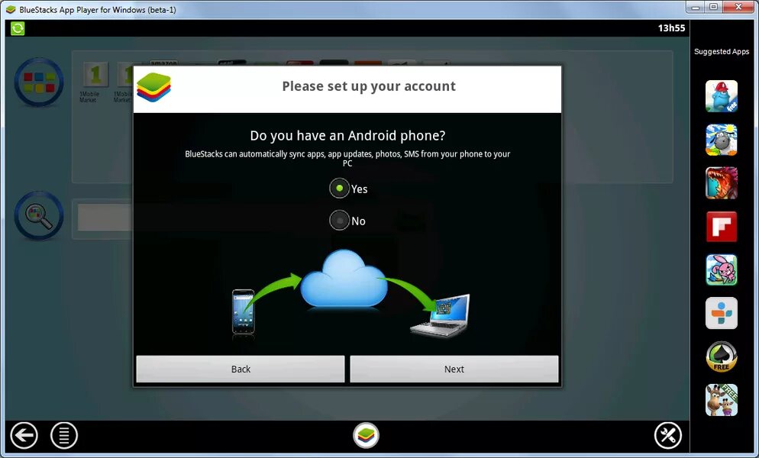Open the TuneIn plus-shaped suggested app
759x458 pixels.
pyautogui.click(x=722, y=313)
